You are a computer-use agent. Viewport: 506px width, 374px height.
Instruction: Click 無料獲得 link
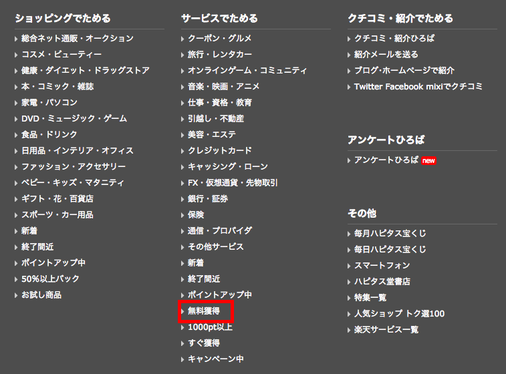(204, 311)
